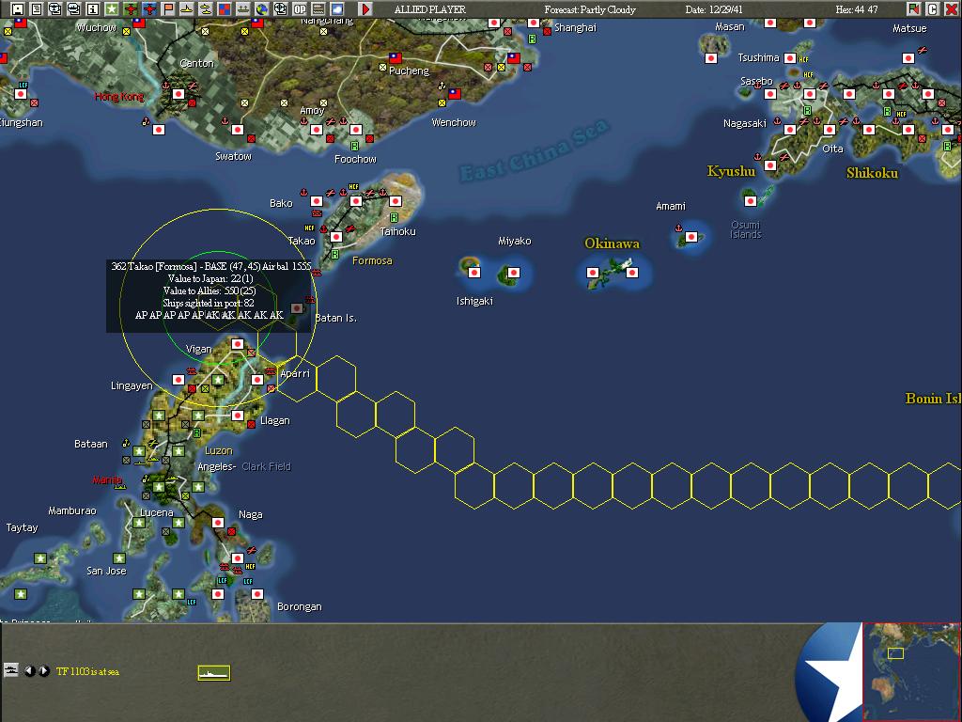Select the Naga Japanese base flag
The height and width of the screenshot is (722, 962).
218,523
